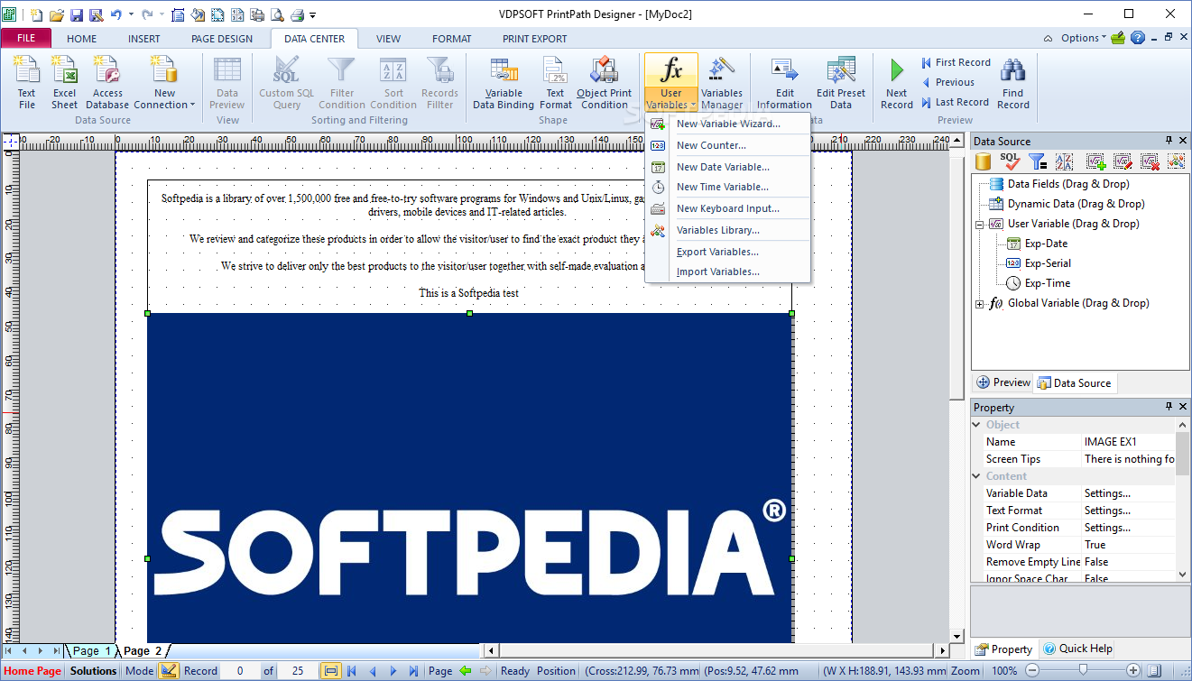Jump to Last Record

[x=955, y=102]
